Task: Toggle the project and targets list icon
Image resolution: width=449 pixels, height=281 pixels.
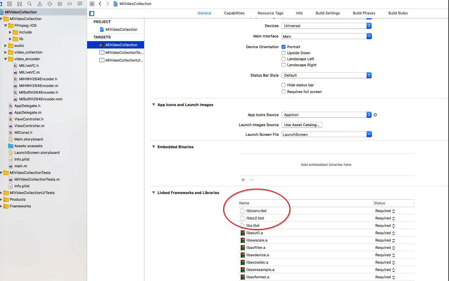Action: click(x=92, y=13)
